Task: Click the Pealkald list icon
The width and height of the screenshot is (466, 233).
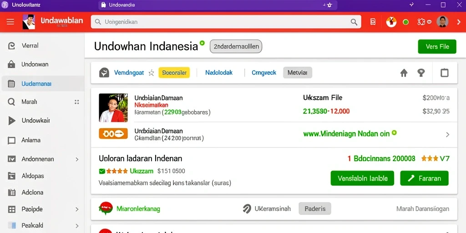Action: point(11,226)
